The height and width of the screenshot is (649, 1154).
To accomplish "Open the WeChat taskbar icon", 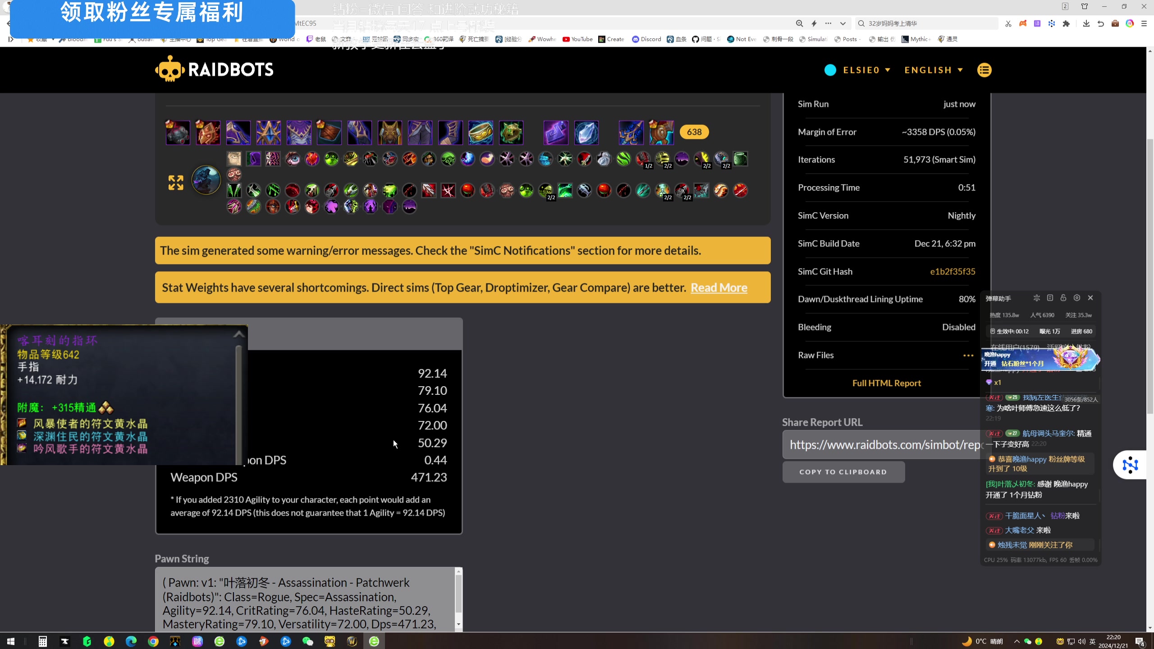I will pos(308,641).
